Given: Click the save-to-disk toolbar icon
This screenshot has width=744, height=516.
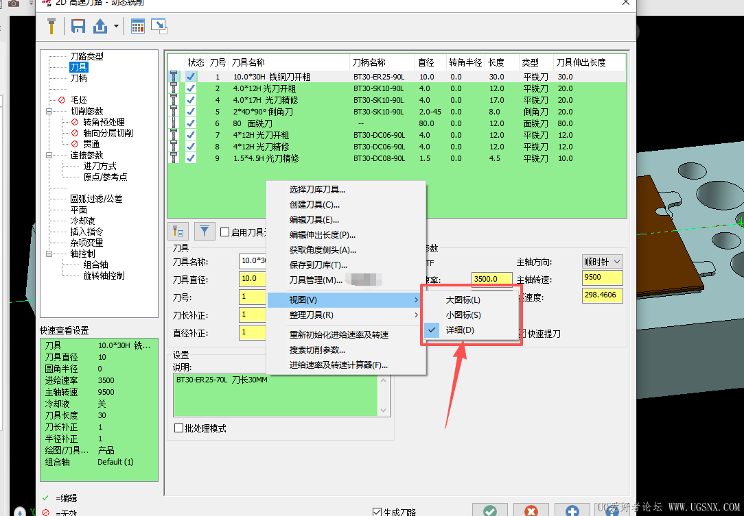Looking at the screenshot, I should [x=78, y=25].
